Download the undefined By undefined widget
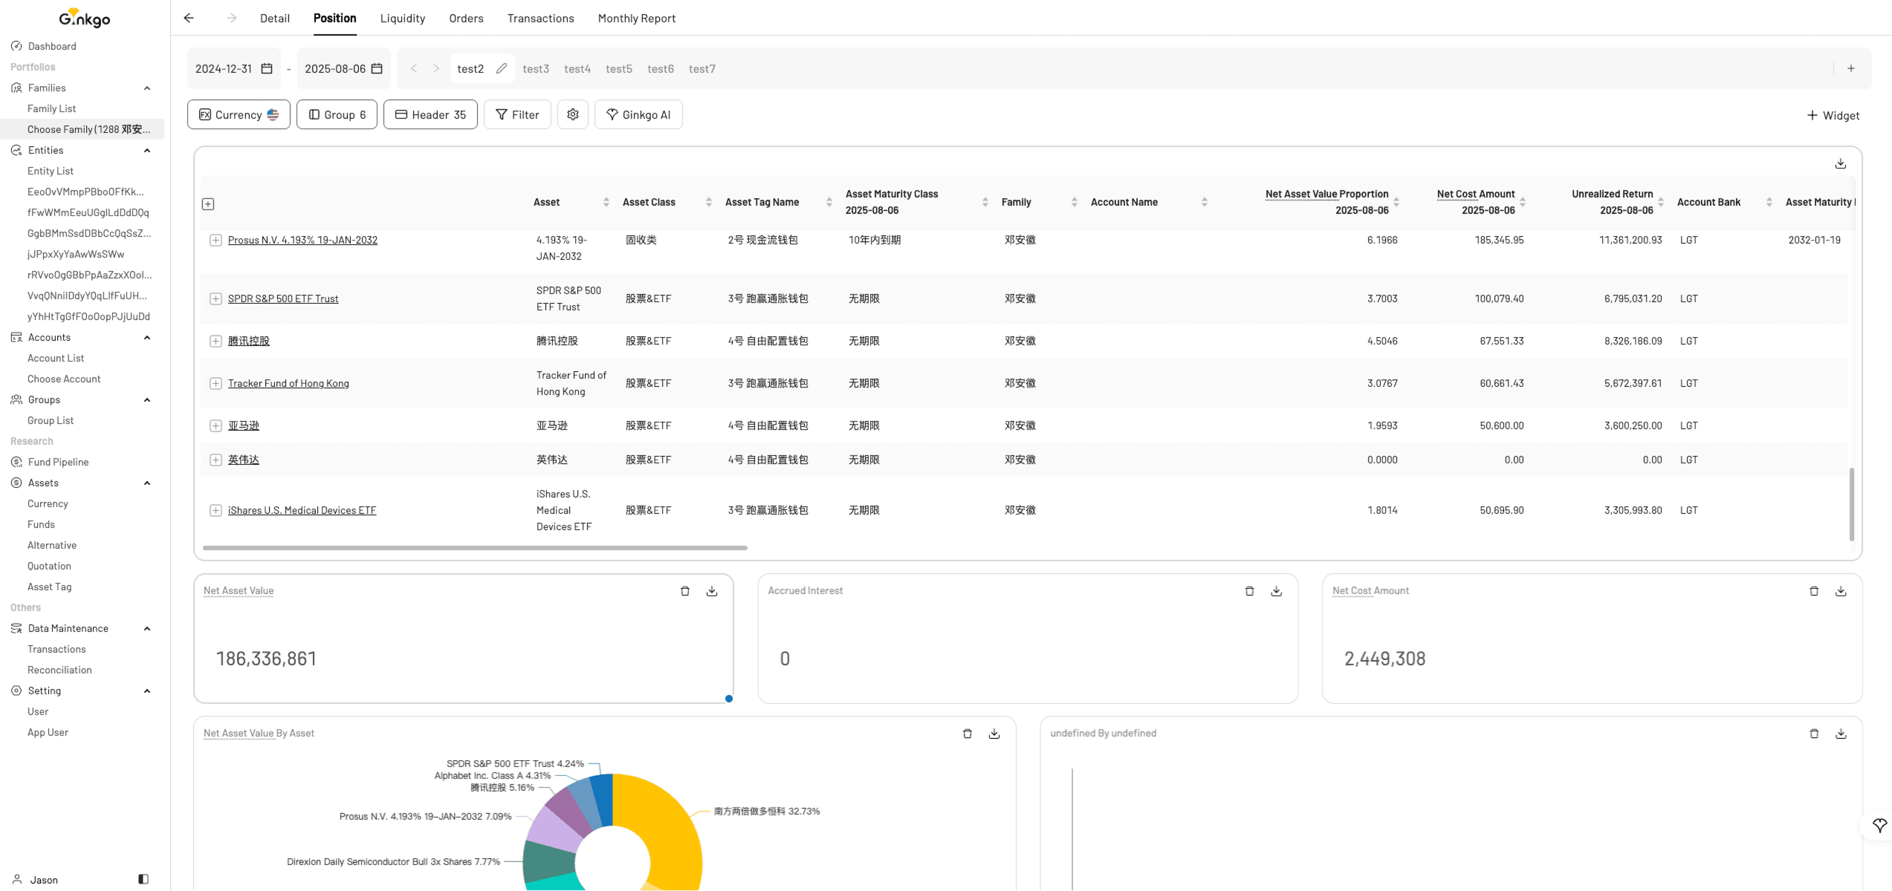 click(1841, 733)
